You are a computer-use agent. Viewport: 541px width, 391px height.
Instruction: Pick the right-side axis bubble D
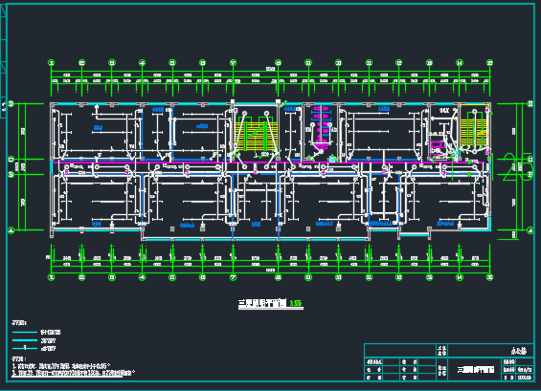coord(530,103)
